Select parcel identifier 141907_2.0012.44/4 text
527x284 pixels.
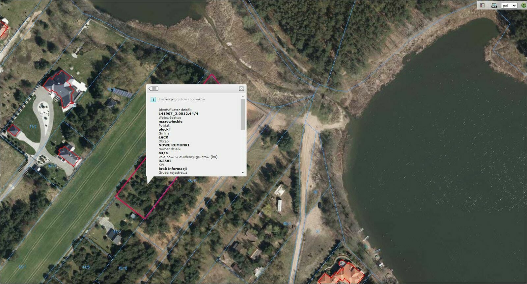tap(179, 114)
